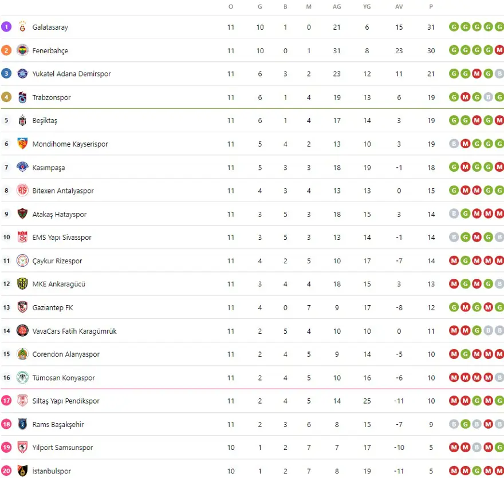Open the Yukatel Adana Demirspor team link
Viewport: 504px width, 478px height.
pyautogui.click(x=72, y=74)
